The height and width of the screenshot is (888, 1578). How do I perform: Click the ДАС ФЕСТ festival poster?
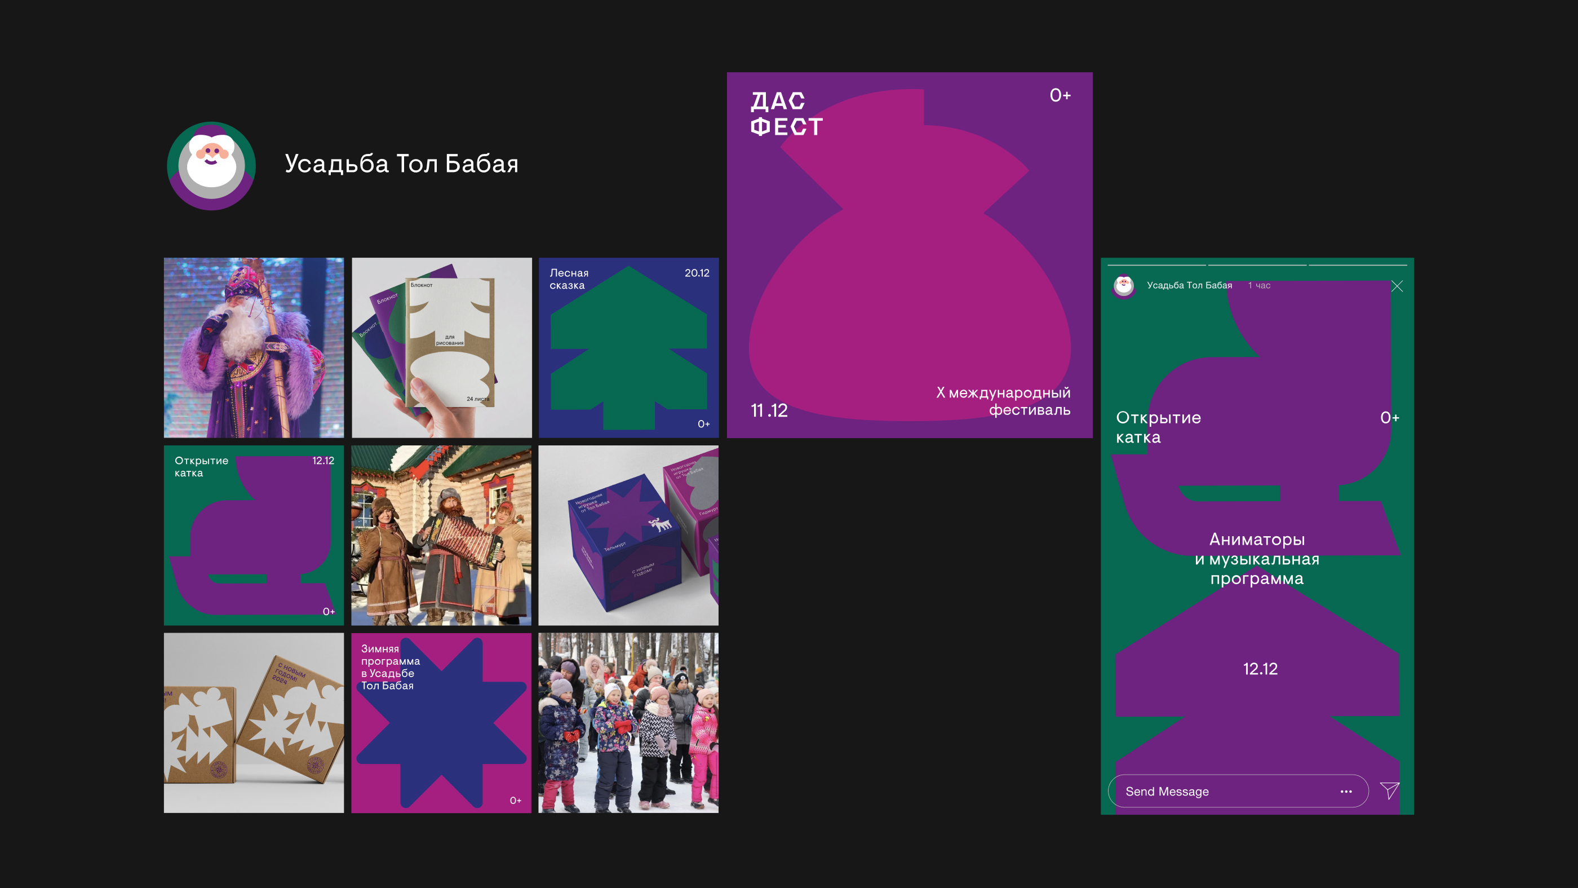coord(910,255)
